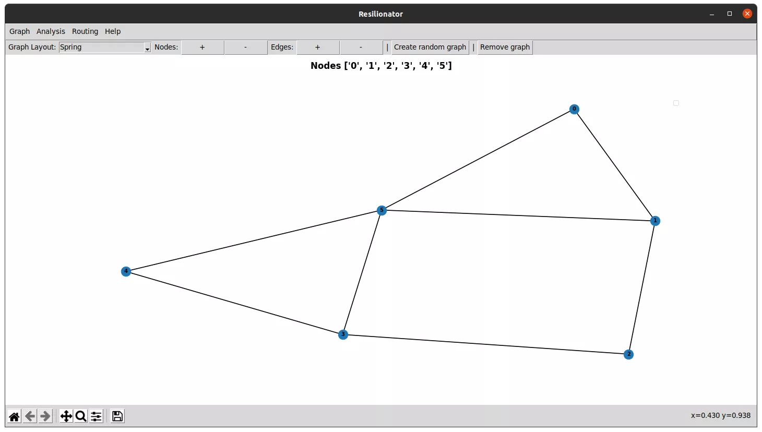Expand the Graph Layout dropdown arrow

[147, 47]
